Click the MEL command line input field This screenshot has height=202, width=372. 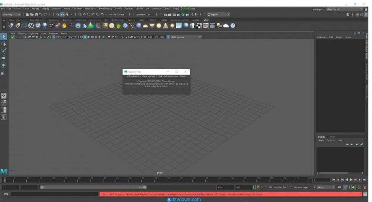tap(54, 194)
